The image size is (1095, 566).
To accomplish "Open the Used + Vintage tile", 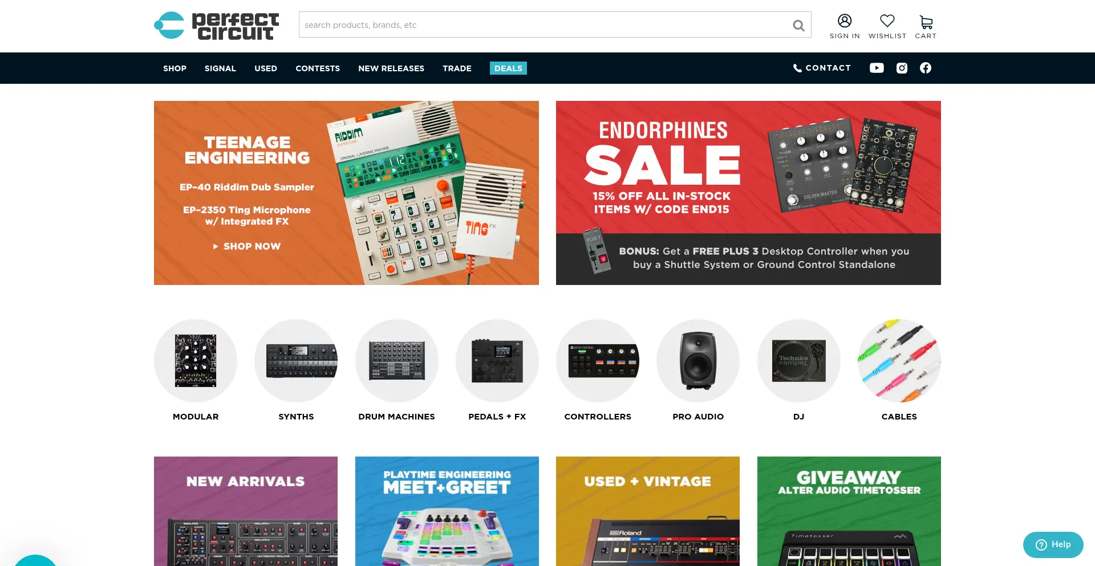I will pyautogui.click(x=648, y=511).
